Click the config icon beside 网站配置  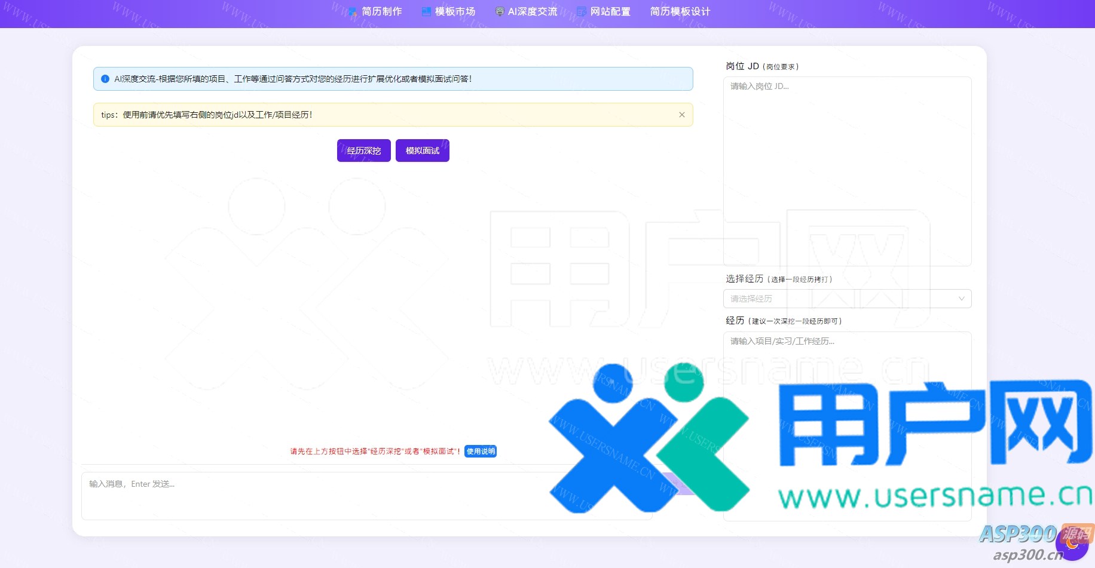582,11
